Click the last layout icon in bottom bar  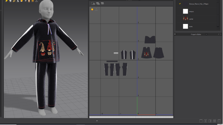pos(219,121)
